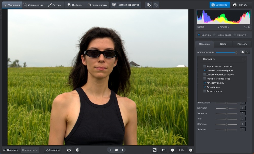Open the Ретушь tab
The width and height of the screenshot is (254, 154).
click(x=54, y=5)
